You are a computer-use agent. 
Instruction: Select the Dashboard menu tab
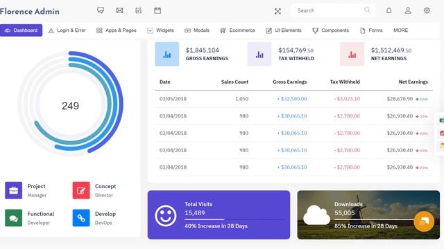22,30
